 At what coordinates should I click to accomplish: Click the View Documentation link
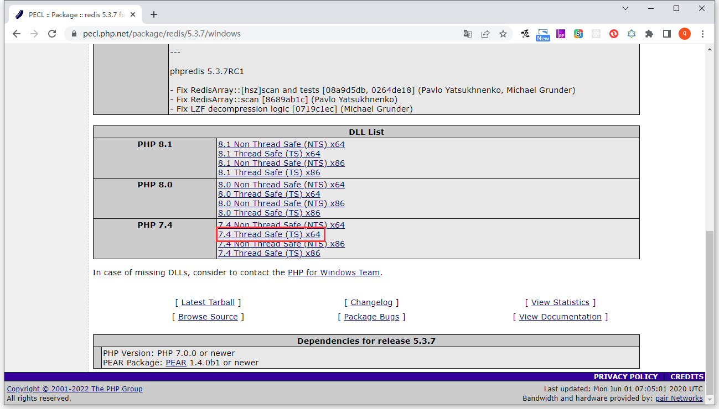coord(560,317)
